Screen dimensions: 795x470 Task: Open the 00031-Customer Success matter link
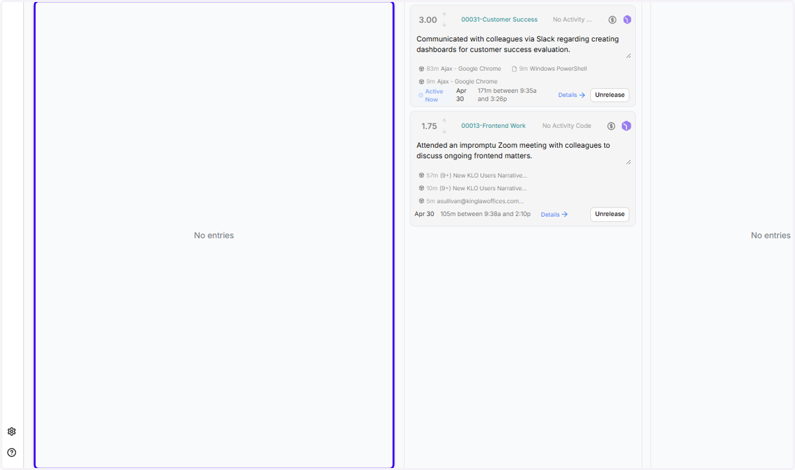tap(500, 20)
